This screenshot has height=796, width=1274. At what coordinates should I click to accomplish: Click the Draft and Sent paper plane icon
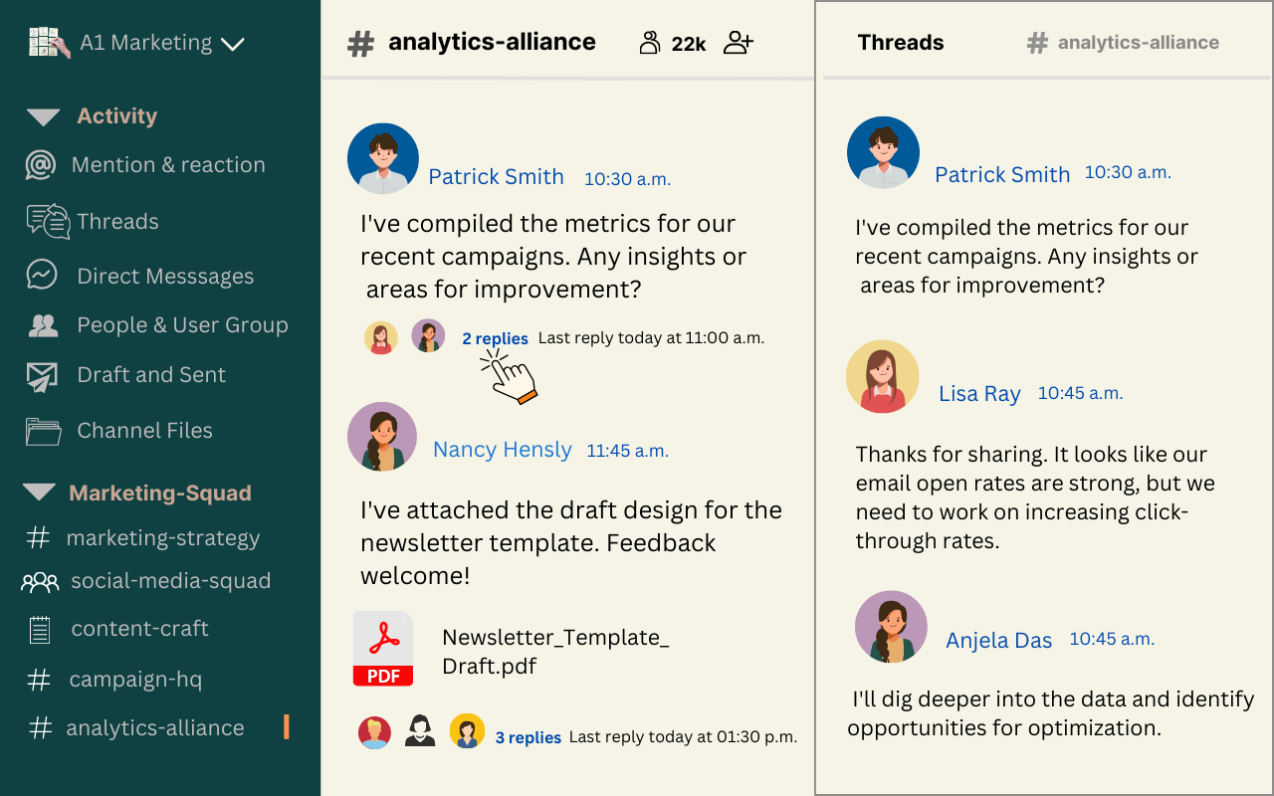tap(42, 376)
